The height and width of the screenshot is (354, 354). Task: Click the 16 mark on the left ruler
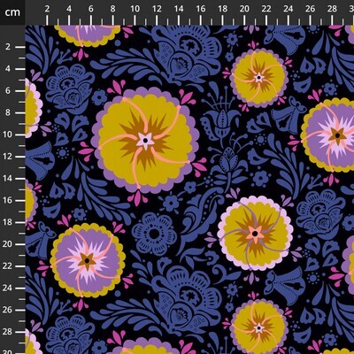click(7, 200)
